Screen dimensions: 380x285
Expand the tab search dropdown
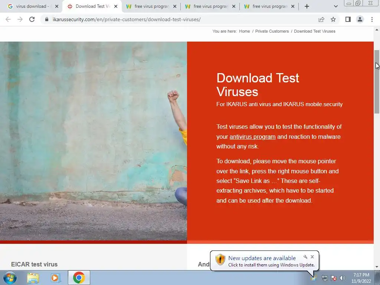click(335, 6)
